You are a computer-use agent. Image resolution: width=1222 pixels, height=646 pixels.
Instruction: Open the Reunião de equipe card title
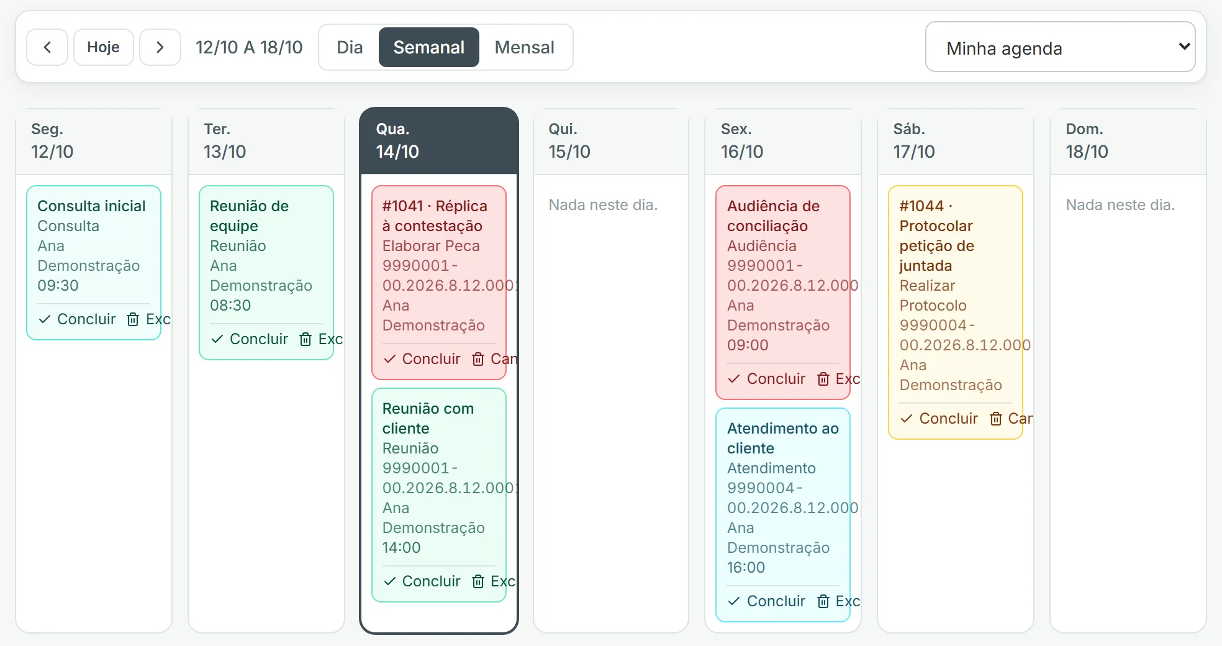coord(249,216)
